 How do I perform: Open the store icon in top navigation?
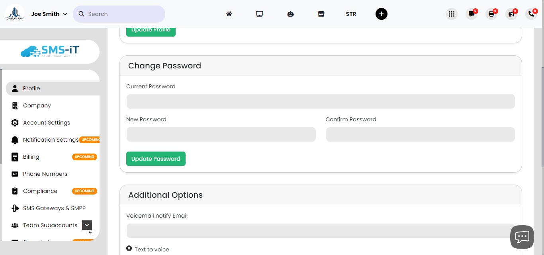pyautogui.click(x=321, y=14)
